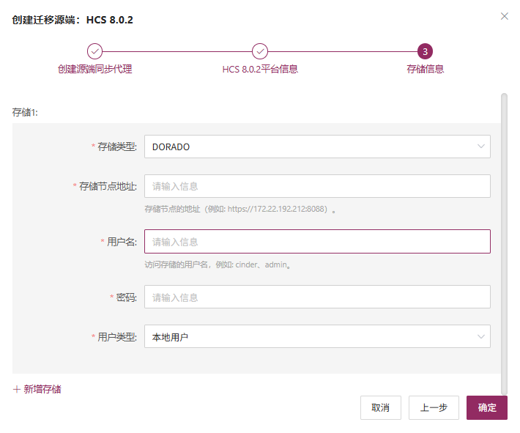
Task: Open the 用户类型 本地用户 dropdown
Action: click(x=317, y=336)
